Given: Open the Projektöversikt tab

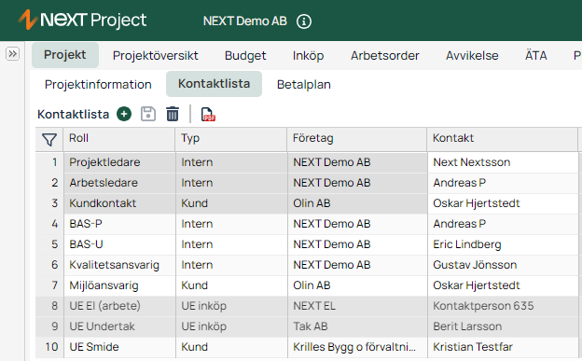Looking at the screenshot, I should point(155,55).
